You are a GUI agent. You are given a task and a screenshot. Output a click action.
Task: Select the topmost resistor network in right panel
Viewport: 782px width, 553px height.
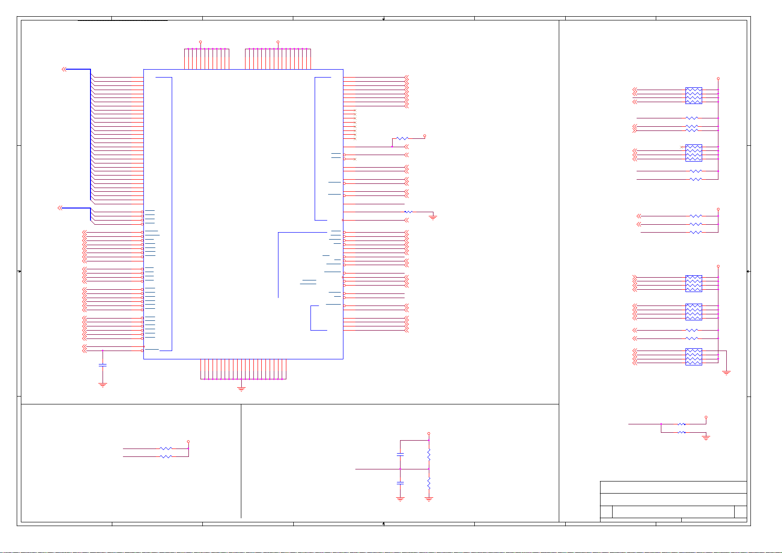pos(694,95)
